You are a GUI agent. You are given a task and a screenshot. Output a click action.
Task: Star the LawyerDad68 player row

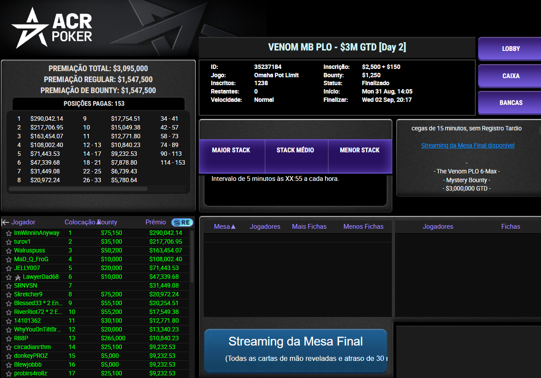[x=8, y=277]
